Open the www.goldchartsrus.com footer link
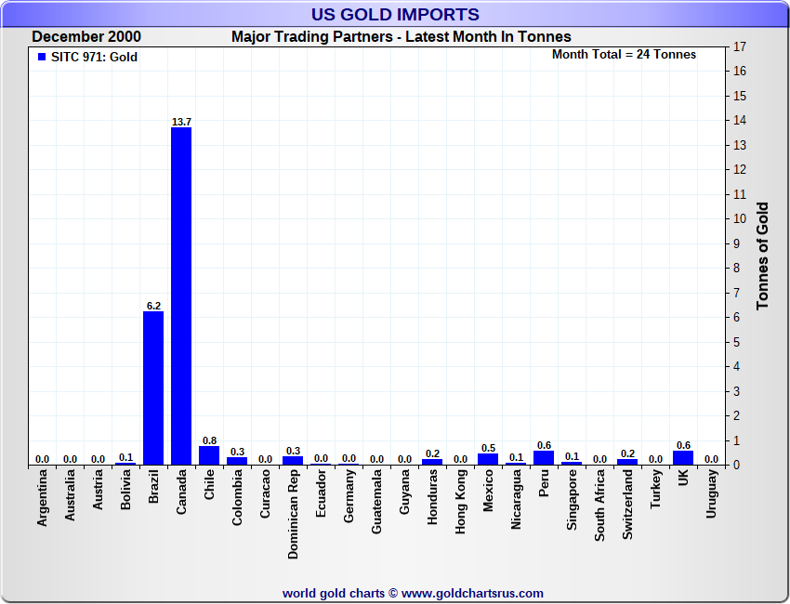The height and width of the screenshot is (604, 790). (x=472, y=593)
